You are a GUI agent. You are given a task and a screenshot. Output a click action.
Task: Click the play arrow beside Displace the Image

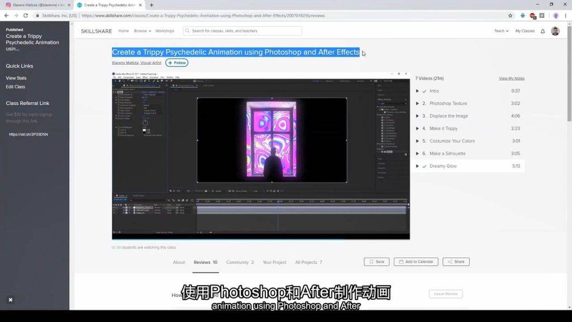417,116
